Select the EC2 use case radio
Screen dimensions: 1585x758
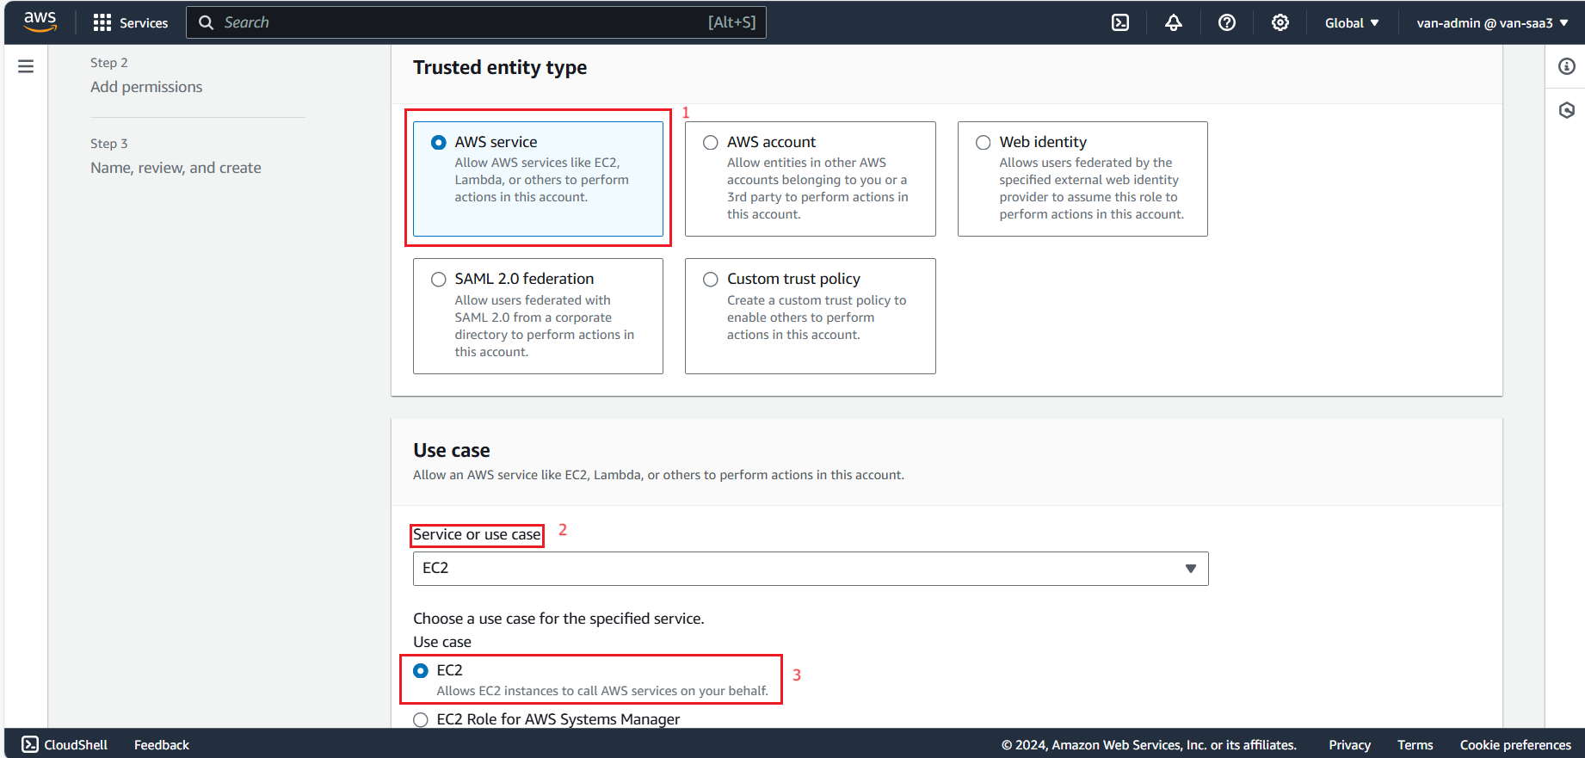[x=421, y=670]
